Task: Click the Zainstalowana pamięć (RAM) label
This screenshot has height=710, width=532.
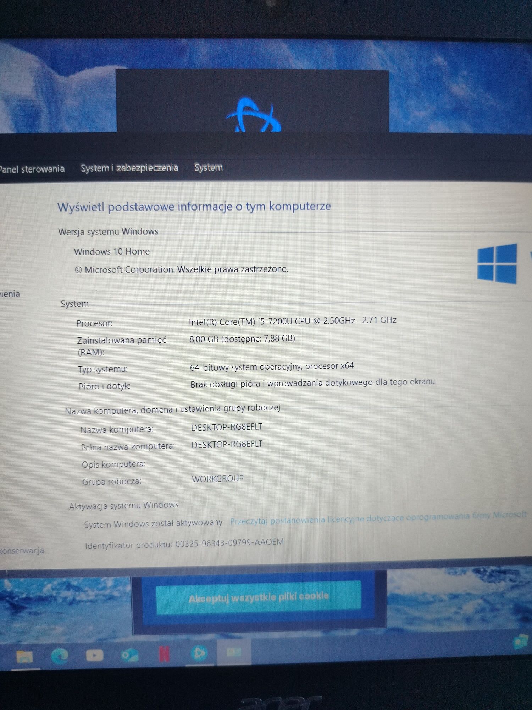Action: pyautogui.click(x=122, y=346)
